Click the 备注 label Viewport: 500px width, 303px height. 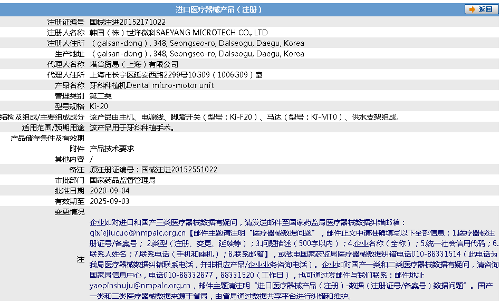[x=77, y=170]
